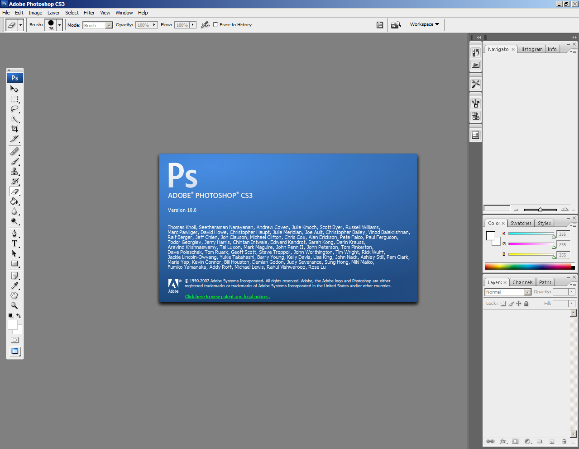
Task: Toggle Quick Mask mode
Action: (15, 340)
